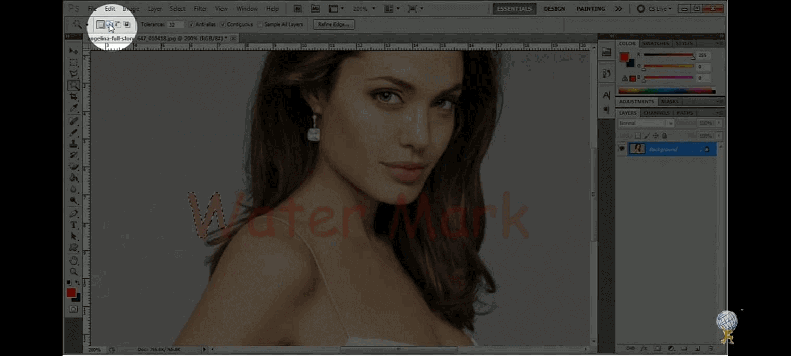Screen dimensions: 791x356
Task: Choose Subtract from Selection mode
Action: click(118, 24)
